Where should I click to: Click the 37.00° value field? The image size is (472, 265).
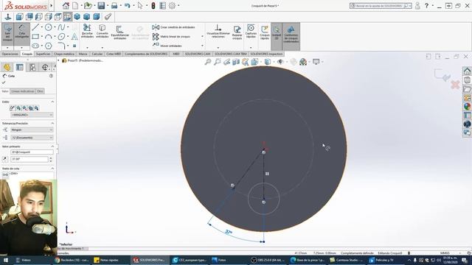pyautogui.click(x=29, y=159)
